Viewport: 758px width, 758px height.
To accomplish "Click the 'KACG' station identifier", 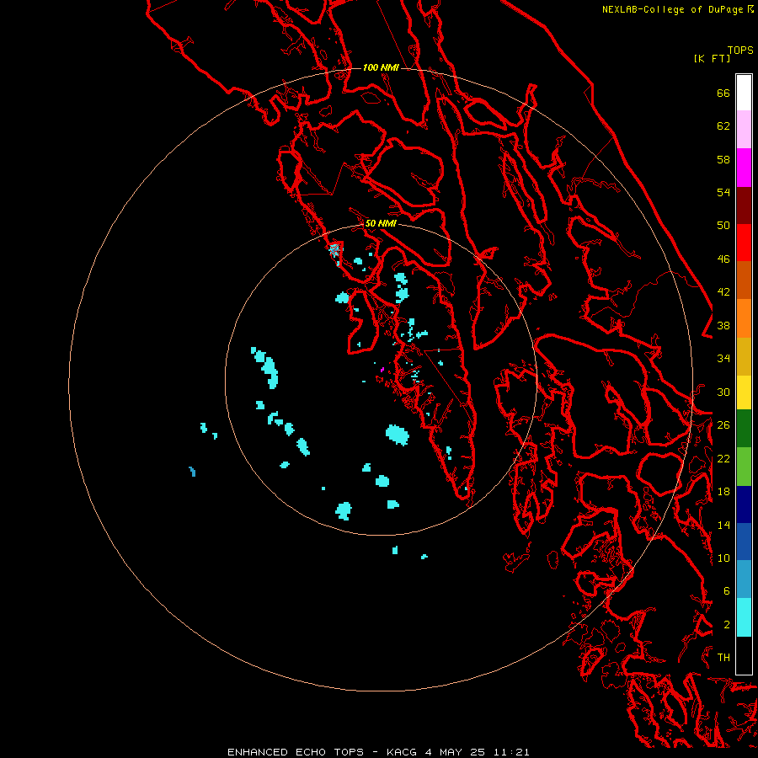I will 402,752.
